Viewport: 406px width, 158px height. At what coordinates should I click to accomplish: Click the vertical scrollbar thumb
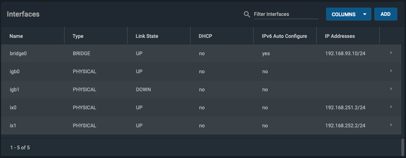point(402,147)
